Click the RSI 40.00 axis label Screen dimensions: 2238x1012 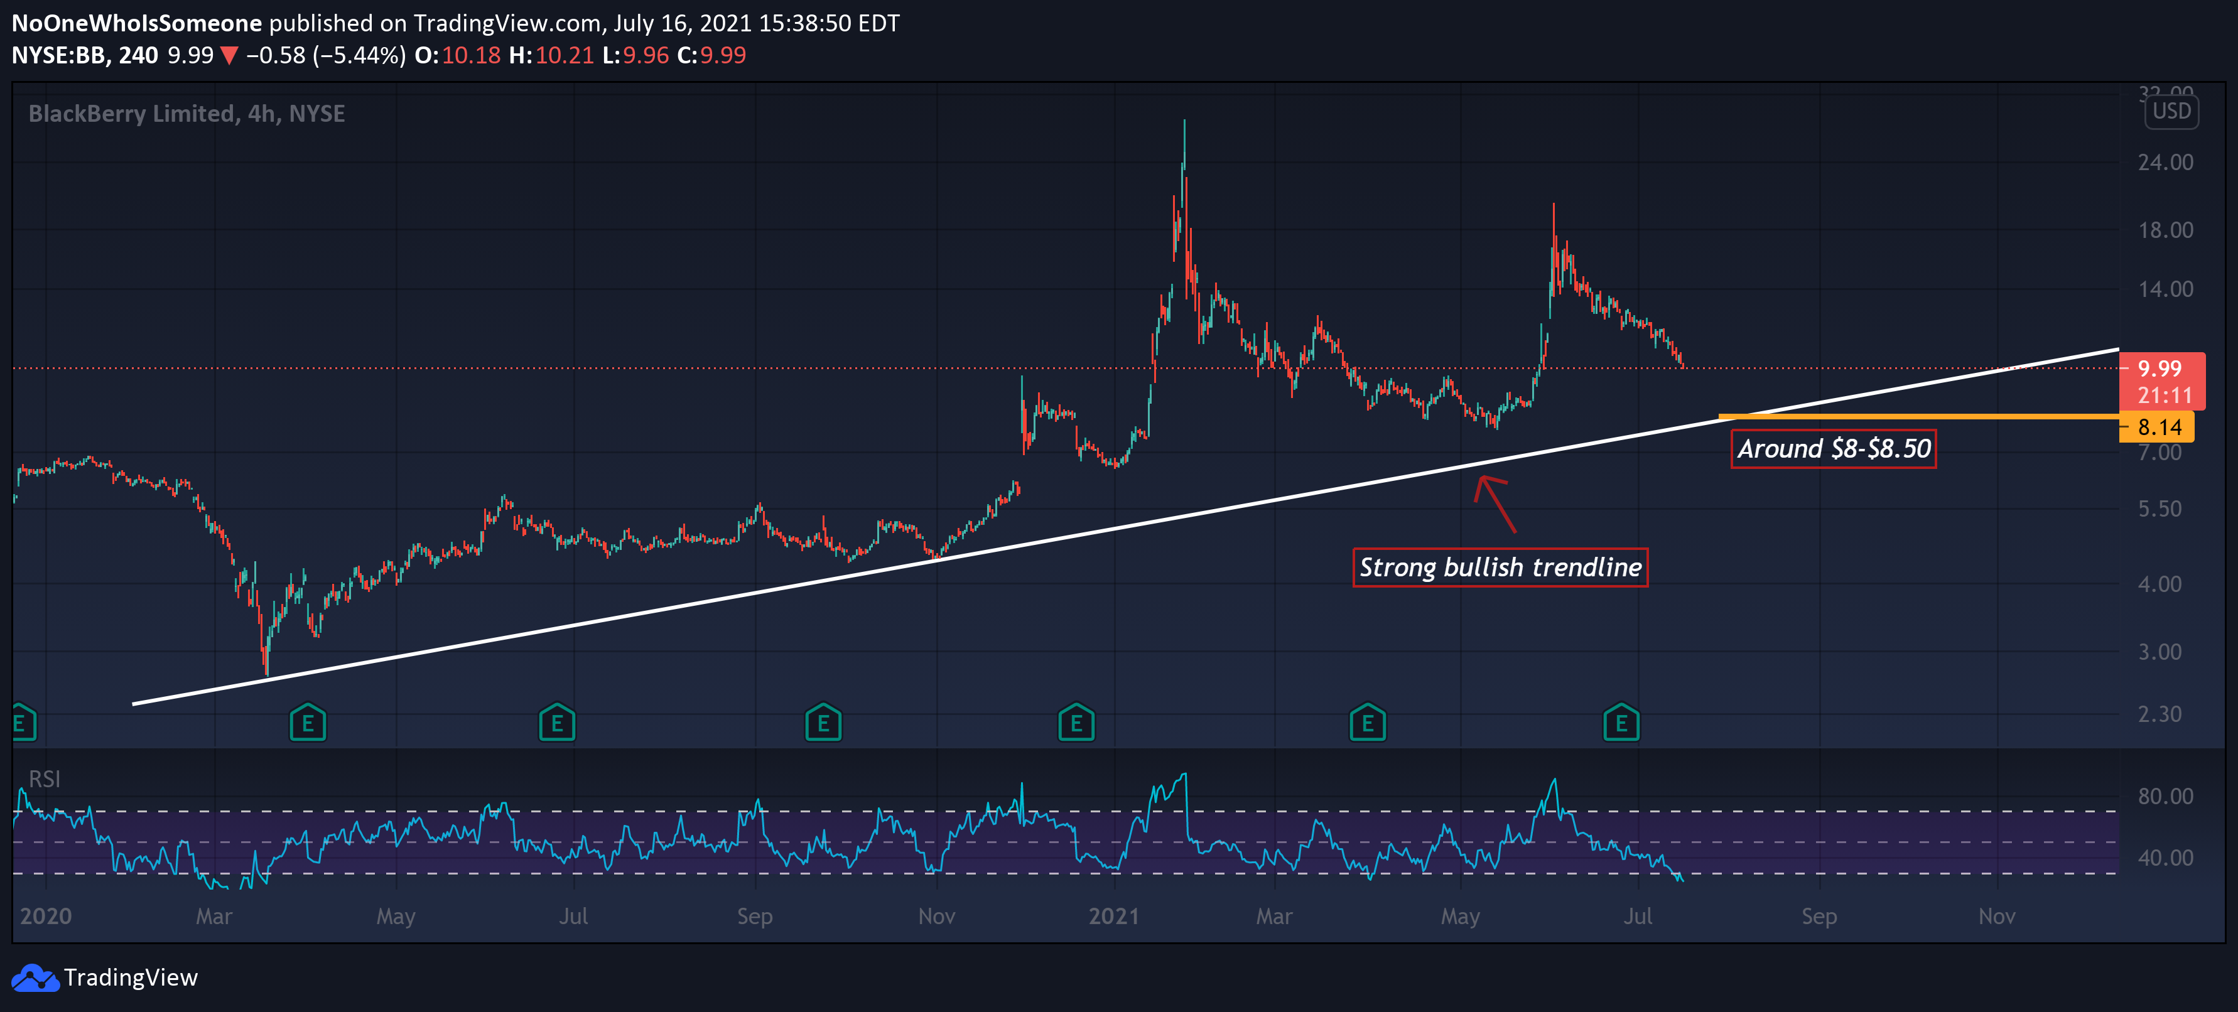2165,858
